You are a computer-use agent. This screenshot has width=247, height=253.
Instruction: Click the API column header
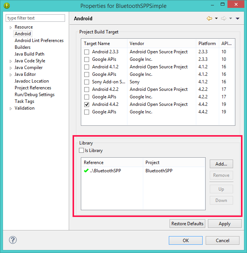pyautogui.click(x=227, y=44)
